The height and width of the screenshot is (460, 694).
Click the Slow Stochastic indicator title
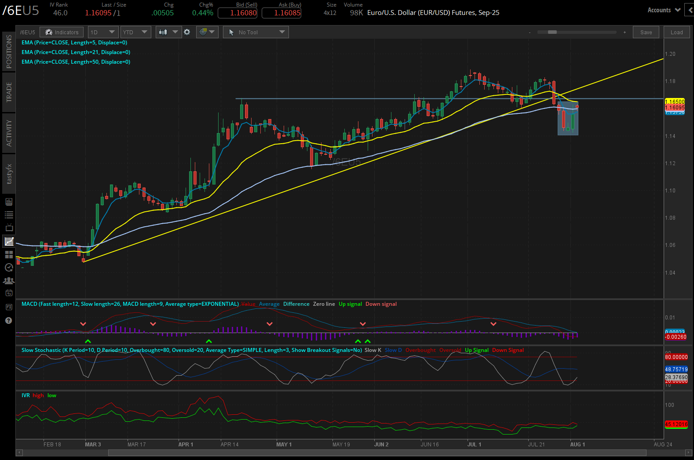pyautogui.click(x=192, y=350)
